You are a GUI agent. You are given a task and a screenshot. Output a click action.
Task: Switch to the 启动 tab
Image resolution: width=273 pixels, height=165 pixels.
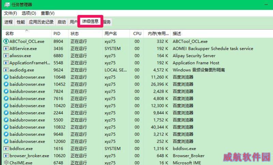(62, 22)
